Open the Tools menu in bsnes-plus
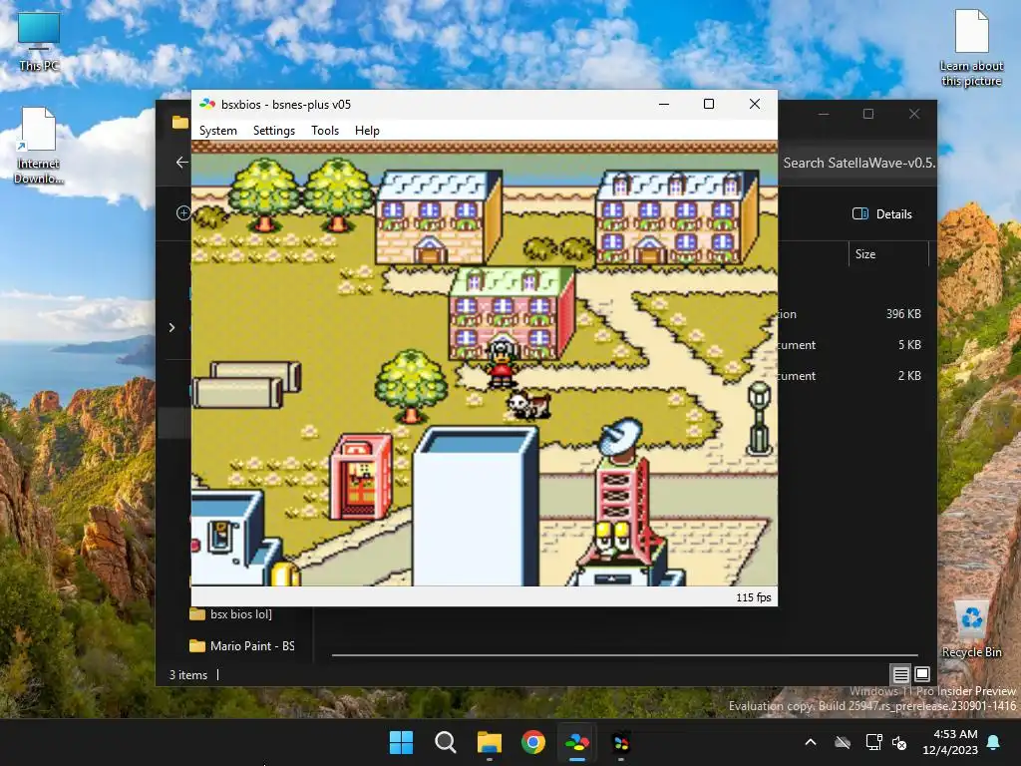The width and height of the screenshot is (1021, 766). pyautogui.click(x=325, y=131)
